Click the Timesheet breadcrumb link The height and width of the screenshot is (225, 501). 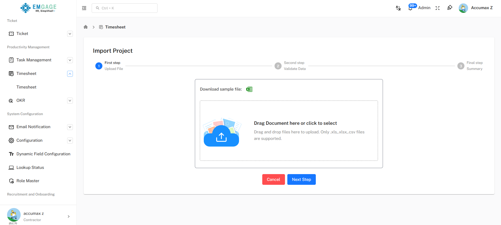pyautogui.click(x=115, y=27)
